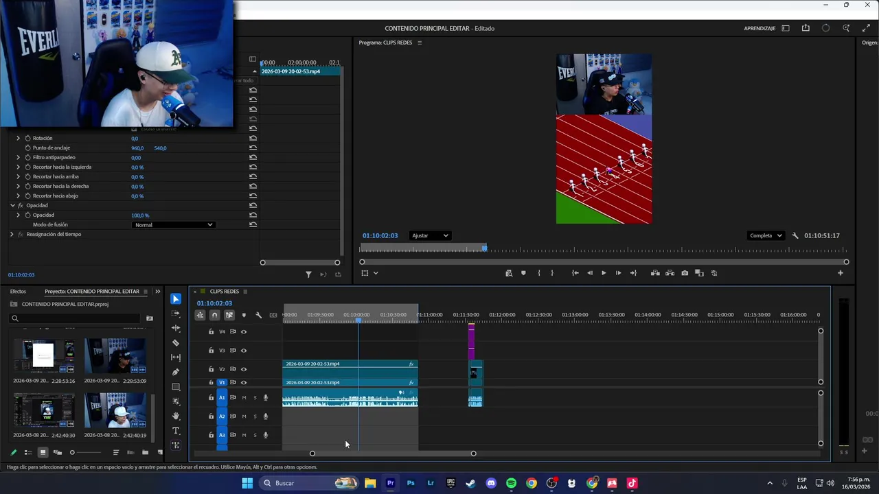Add a marker in the timeline header
879x494 pixels.
click(244, 315)
